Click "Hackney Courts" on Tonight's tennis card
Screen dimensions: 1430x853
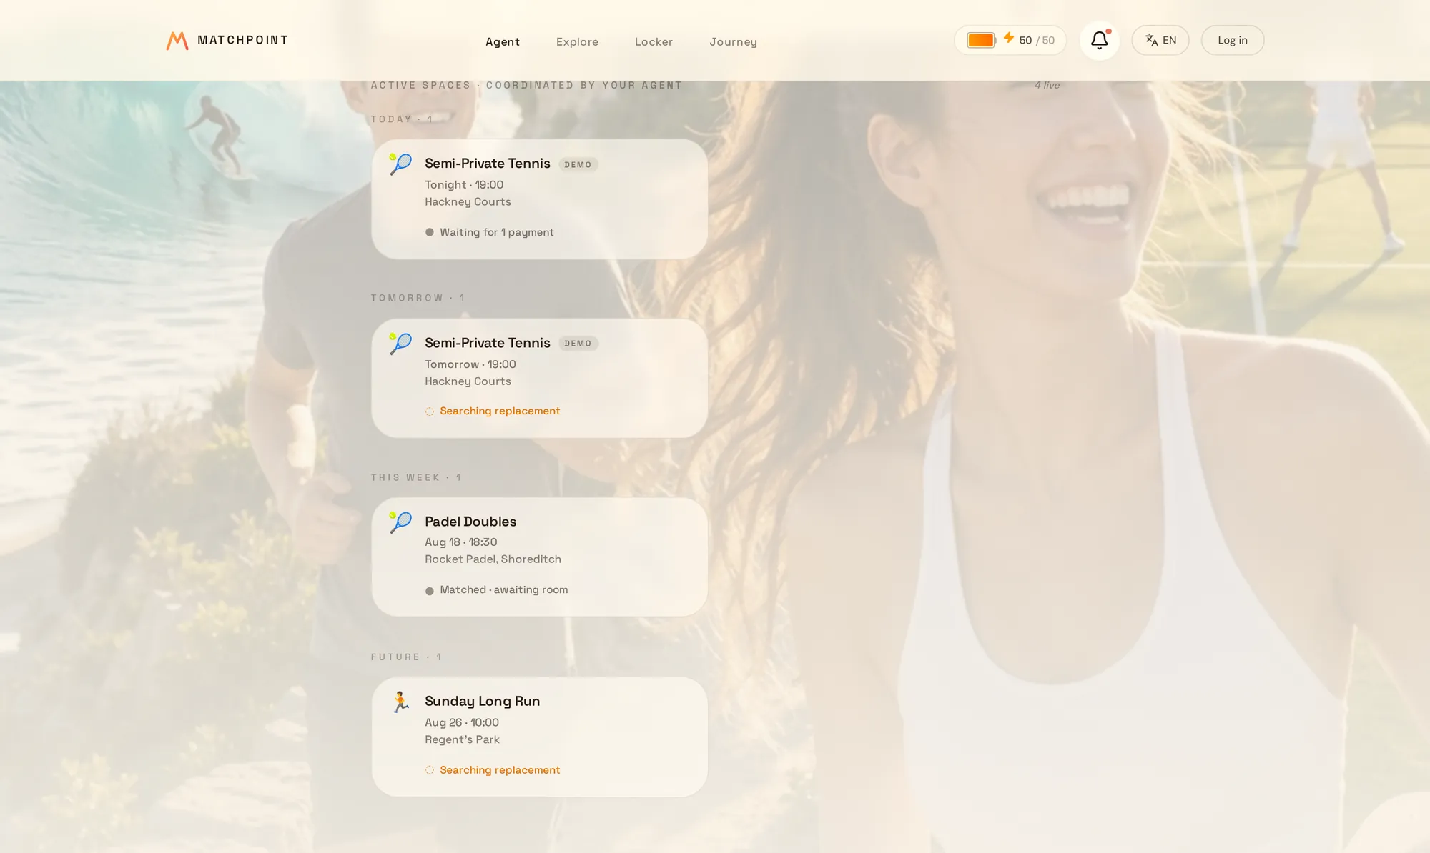tap(468, 201)
